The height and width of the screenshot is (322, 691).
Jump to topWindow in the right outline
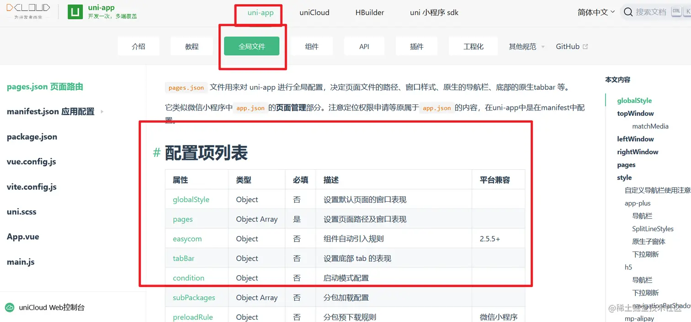(x=635, y=113)
